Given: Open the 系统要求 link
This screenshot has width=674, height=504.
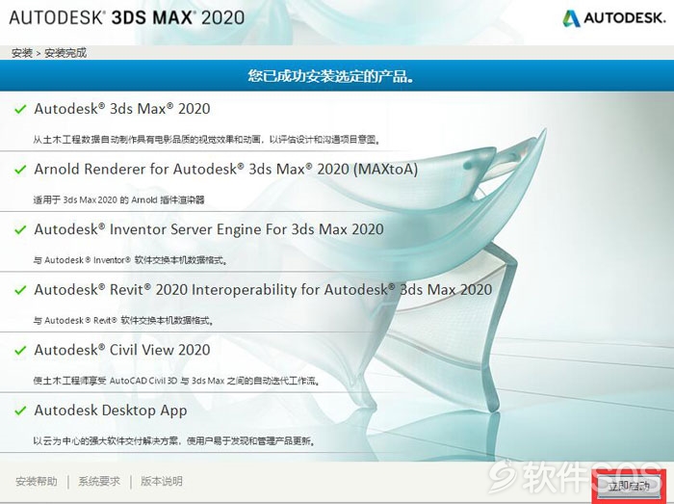Looking at the screenshot, I should [x=99, y=481].
